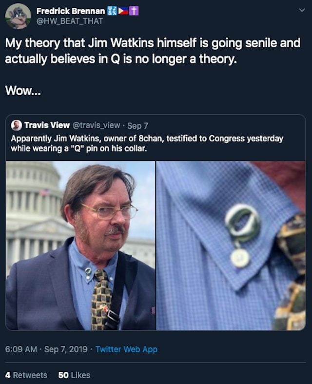This screenshot has width=312, height=384.
Task: Open the quoted tweet text about 8chan
Action: click(x=146, y=143)
